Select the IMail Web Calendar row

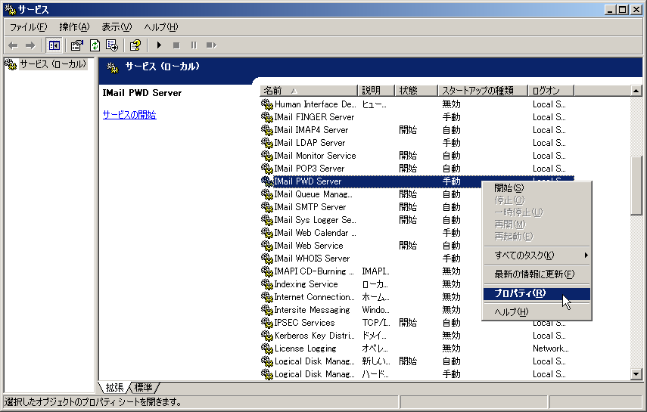417,233
